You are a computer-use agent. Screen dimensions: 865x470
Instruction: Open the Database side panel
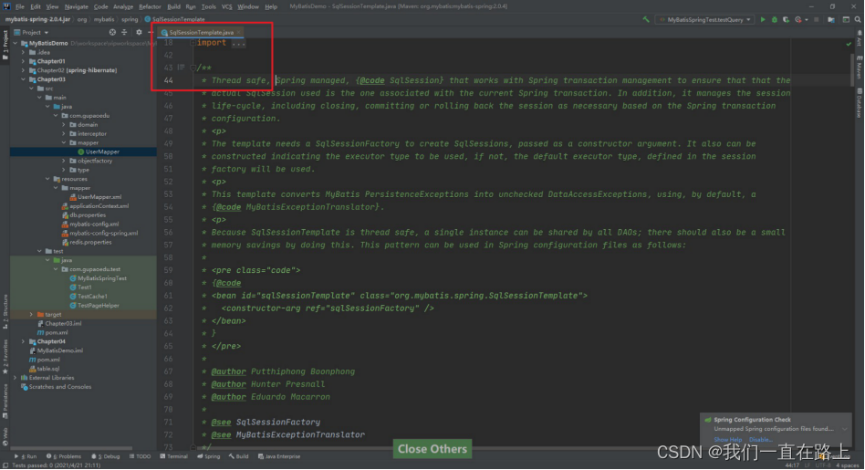[860, 105]
